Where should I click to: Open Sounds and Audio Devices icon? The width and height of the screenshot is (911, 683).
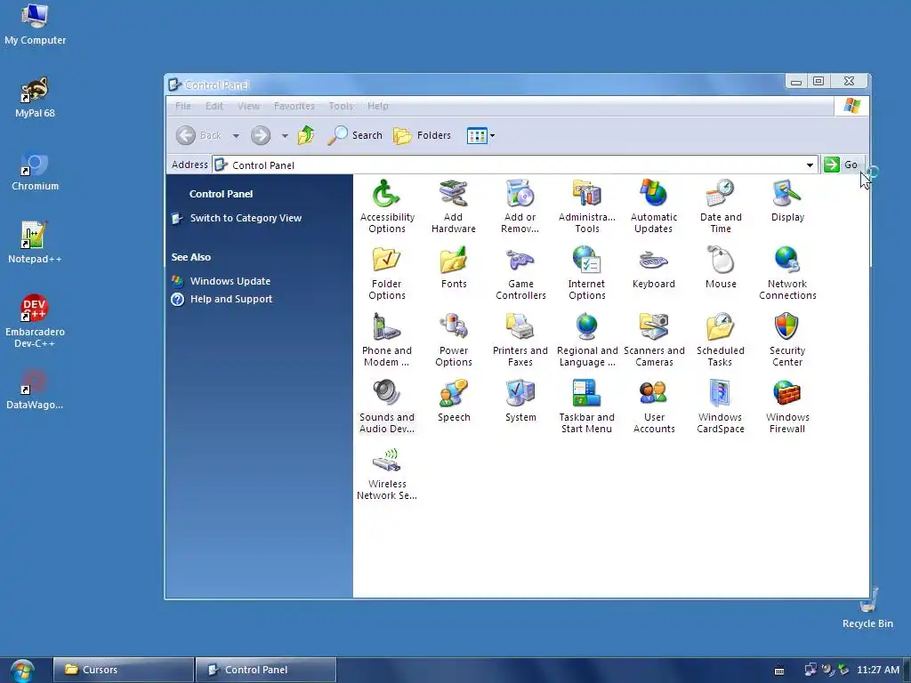pyautogui.click(x=387, y=406)
